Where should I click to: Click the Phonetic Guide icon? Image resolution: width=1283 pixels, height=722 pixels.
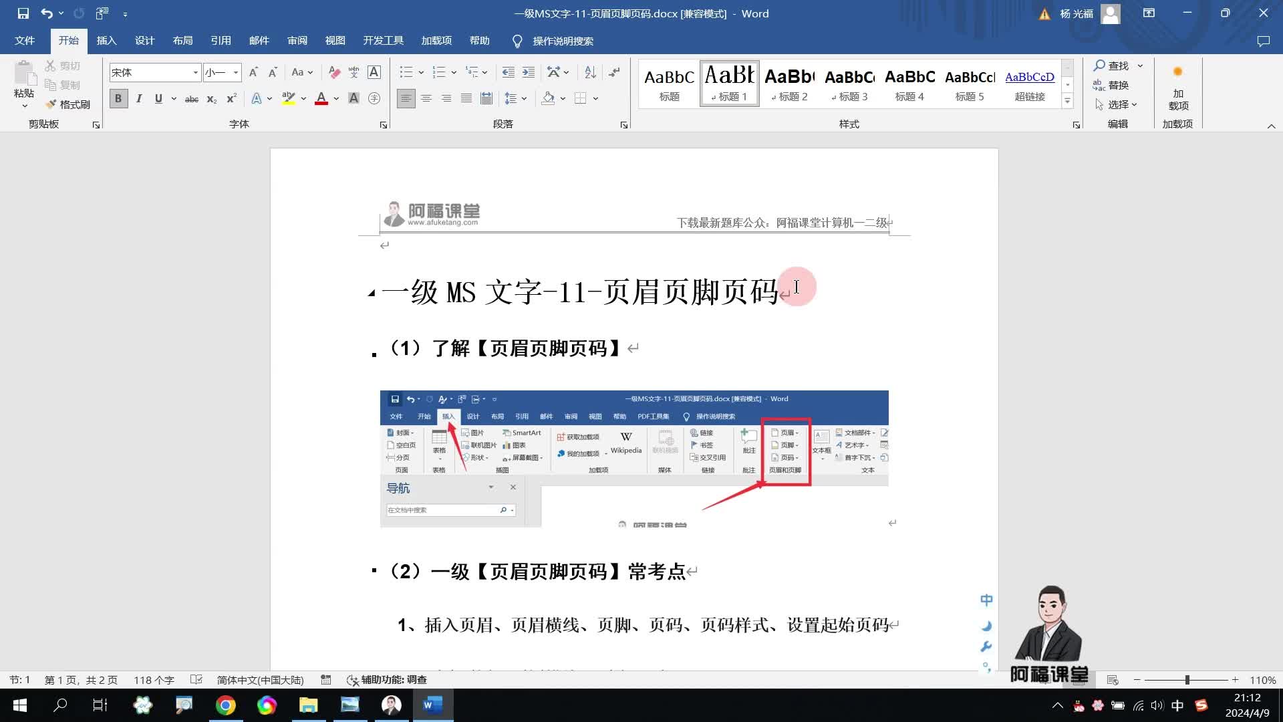(x=354, y=72)
